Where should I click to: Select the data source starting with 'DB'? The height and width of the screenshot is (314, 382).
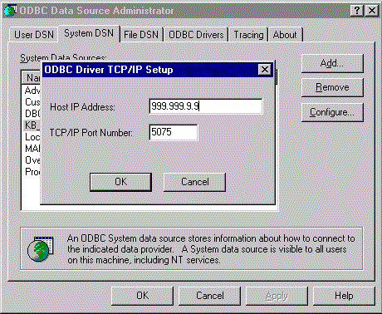[32, 114]
